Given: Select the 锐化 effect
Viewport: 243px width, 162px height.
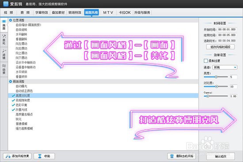Looking at the screenshot, I should [19, 119].
